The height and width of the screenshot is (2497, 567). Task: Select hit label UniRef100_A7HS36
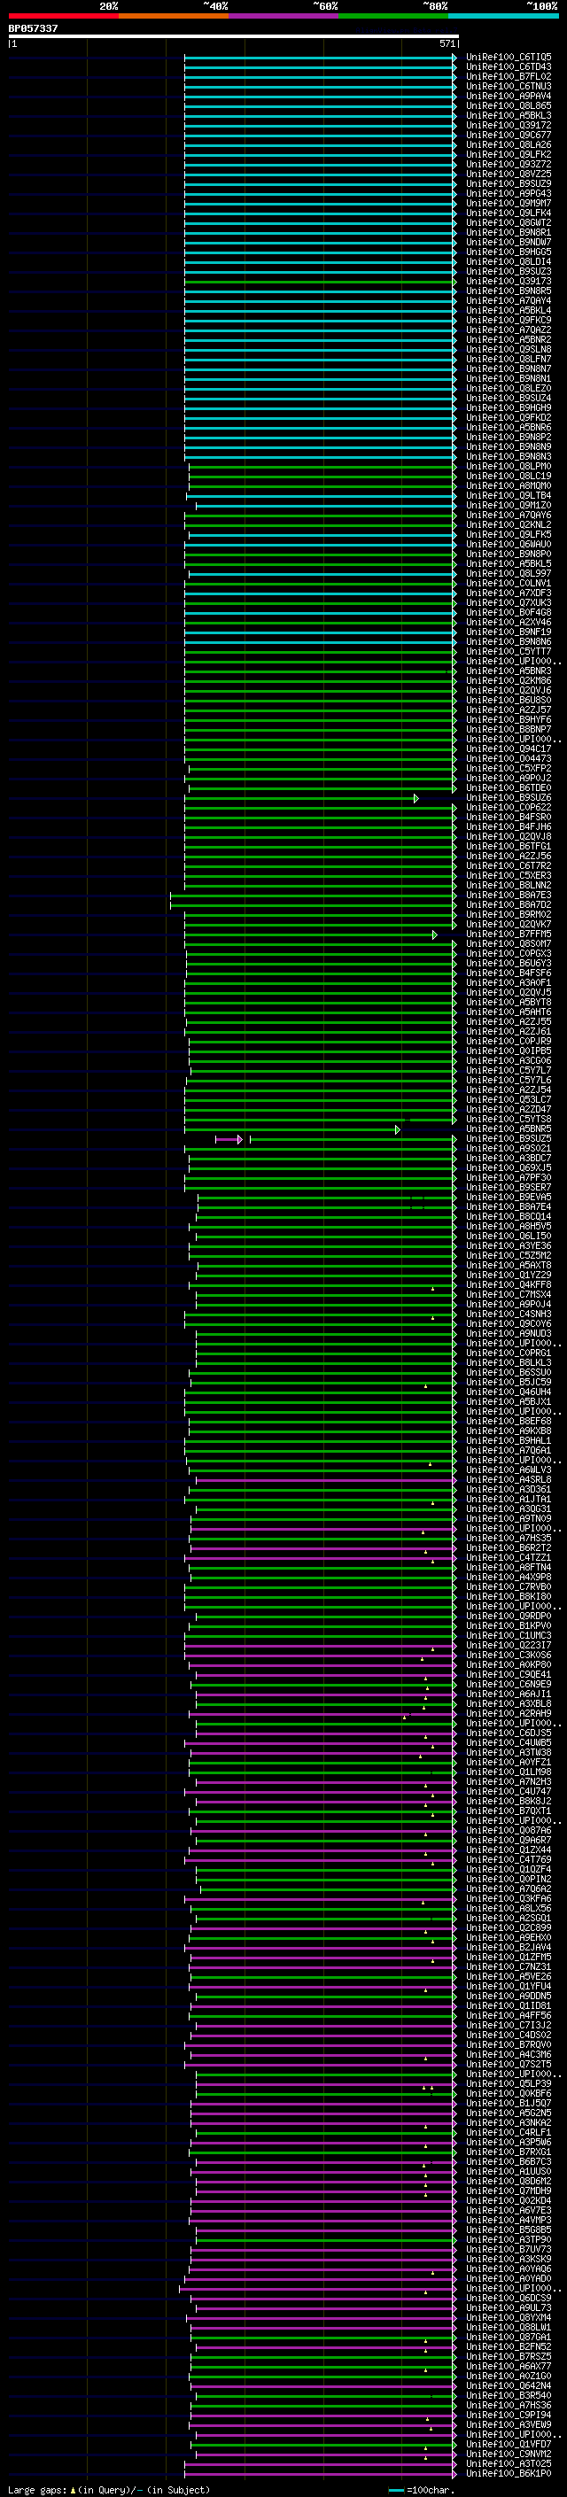[x=509, y=2405]
